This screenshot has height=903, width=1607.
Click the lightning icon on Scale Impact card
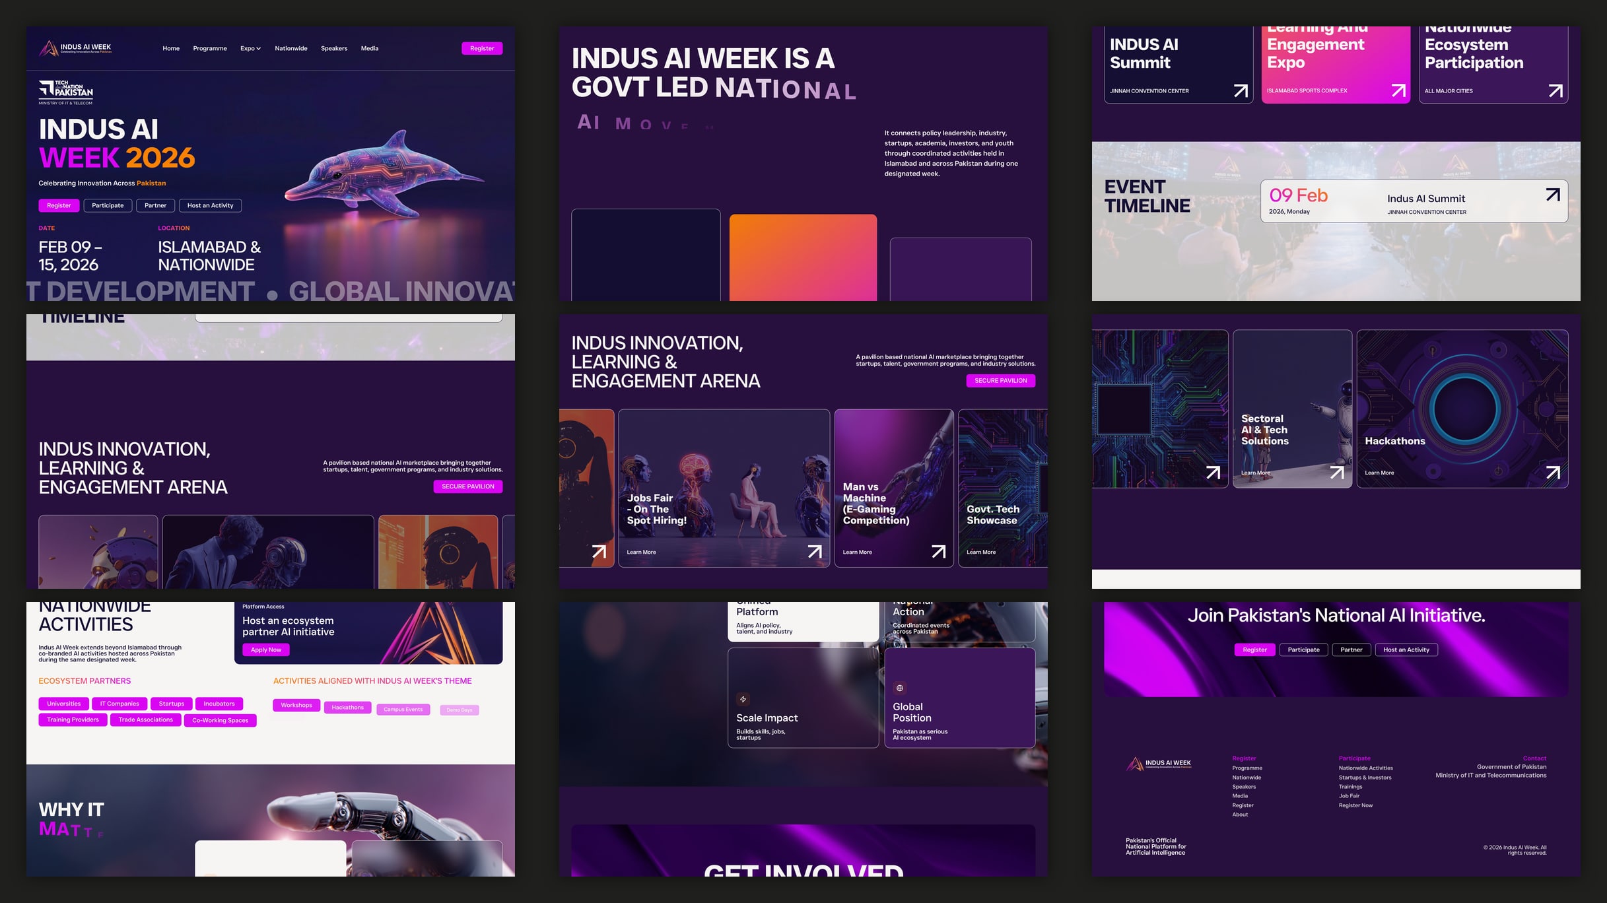point(743,699)
